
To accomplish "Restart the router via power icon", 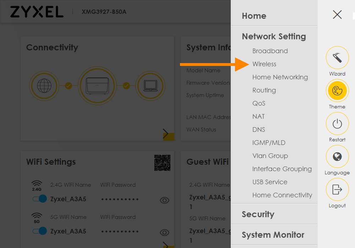I will point(337,123).
